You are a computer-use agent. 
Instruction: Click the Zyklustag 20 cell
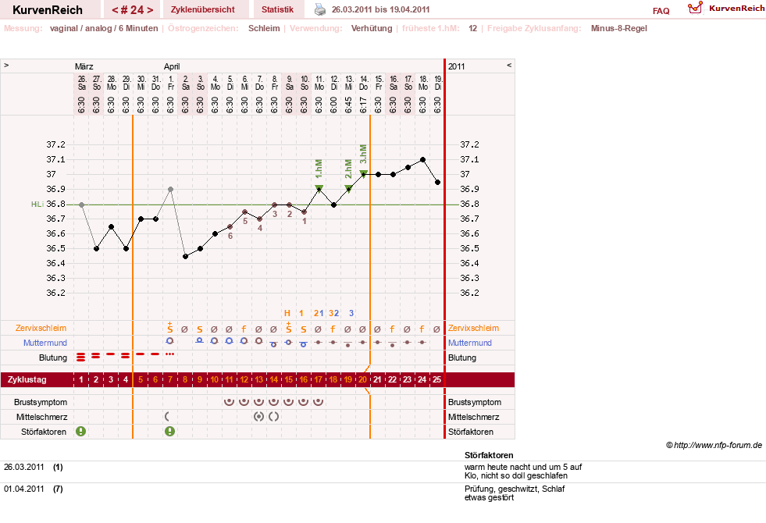click(x=362, y=379)
